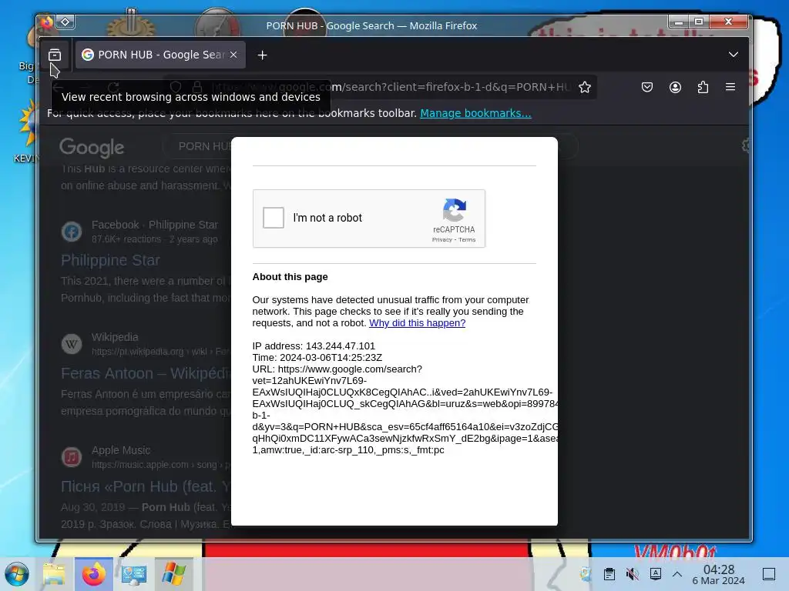
Task: Expand the list all tabs chevron
Action: click(734, 55)
